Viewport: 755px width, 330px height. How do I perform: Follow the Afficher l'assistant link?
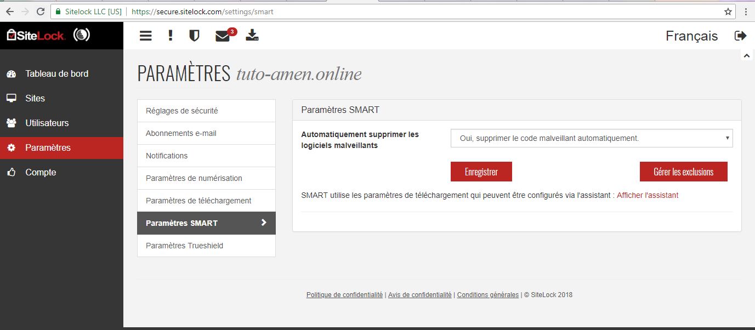pyautogui.click(x=648, y=195)
